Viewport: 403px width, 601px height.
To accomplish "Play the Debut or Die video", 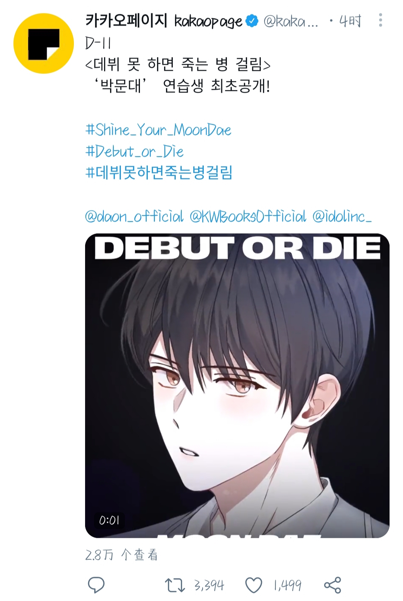I will tap(237, 386).
